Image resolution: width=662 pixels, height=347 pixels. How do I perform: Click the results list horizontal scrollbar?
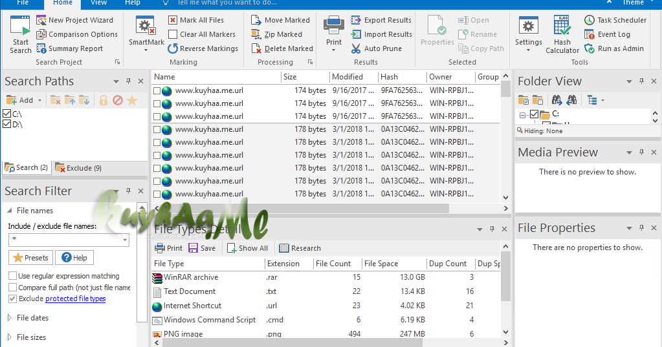tap(305, 208)
